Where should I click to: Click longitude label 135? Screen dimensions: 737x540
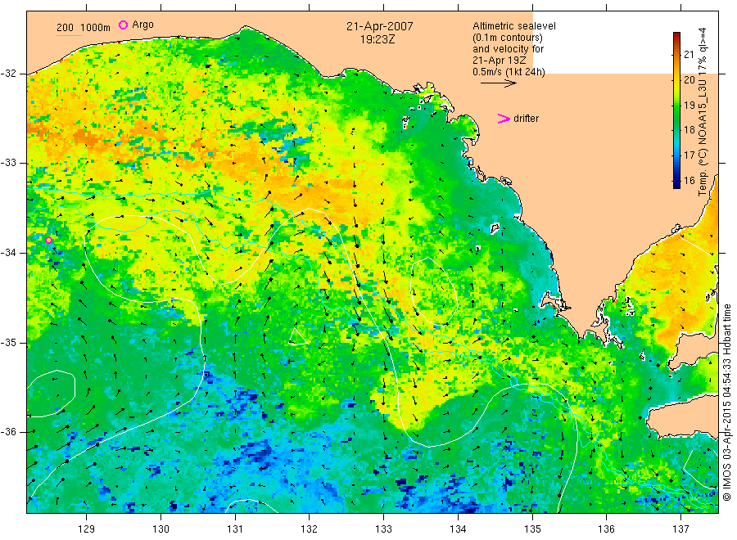(x=532, y=529)
